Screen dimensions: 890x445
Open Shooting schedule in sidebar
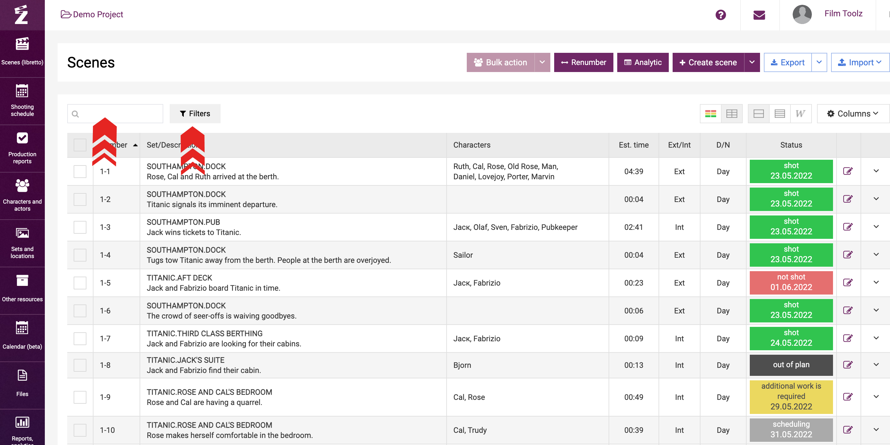(x=22, y=101)
